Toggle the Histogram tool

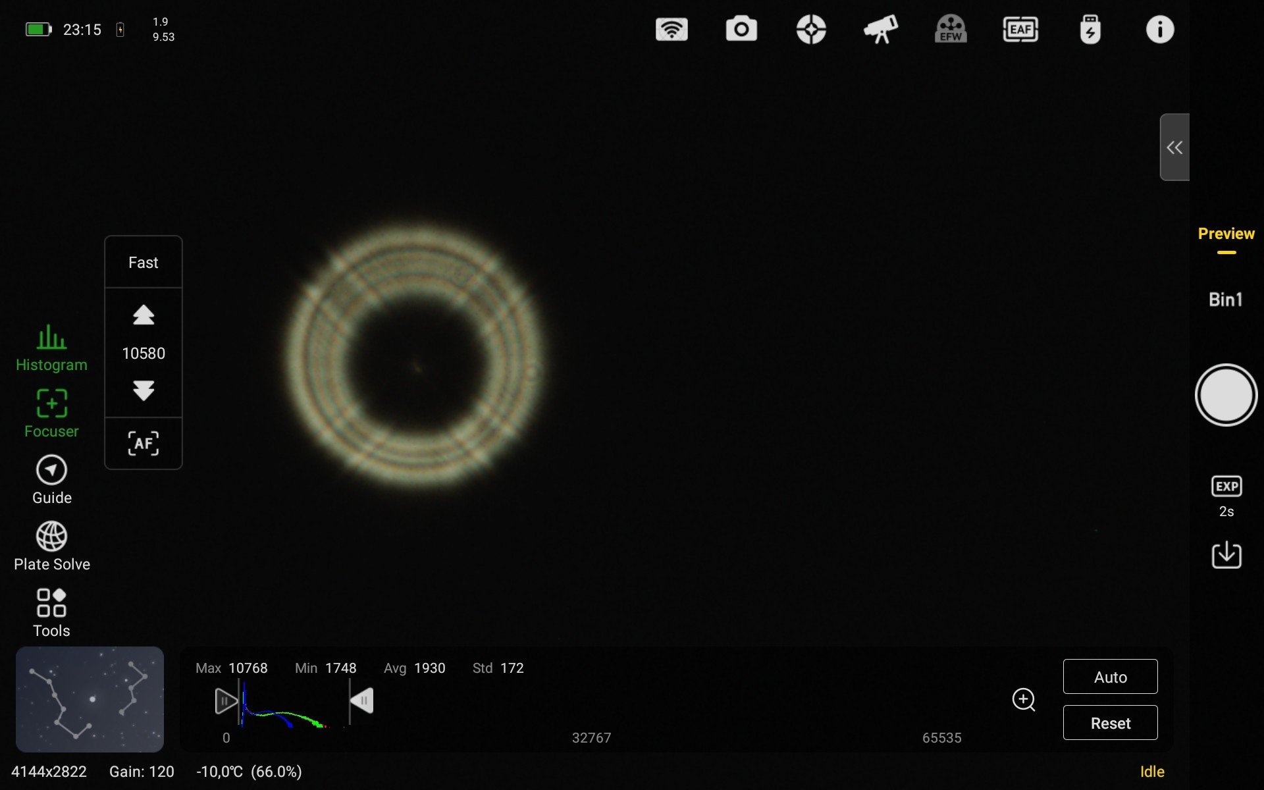(51, 348)
